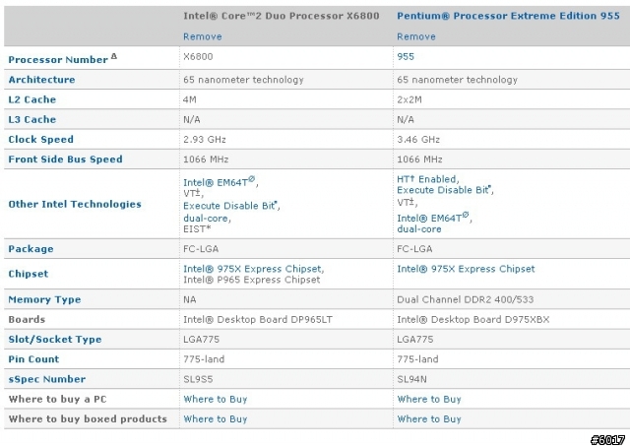Select the Dual Channel DDR2 400/533 value
This screenshot has width=630, height=448.
(466, 299)
